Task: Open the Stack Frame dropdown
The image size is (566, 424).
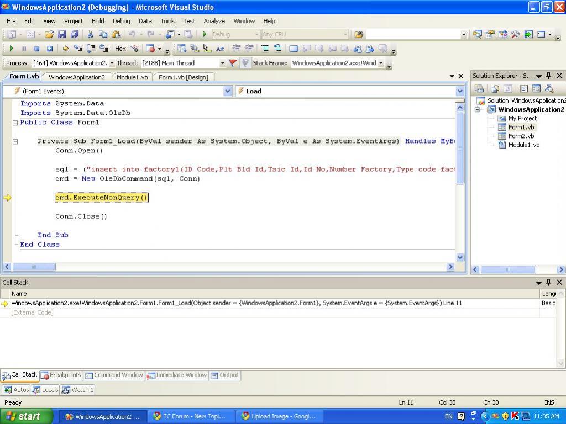Action: point(381,63)
